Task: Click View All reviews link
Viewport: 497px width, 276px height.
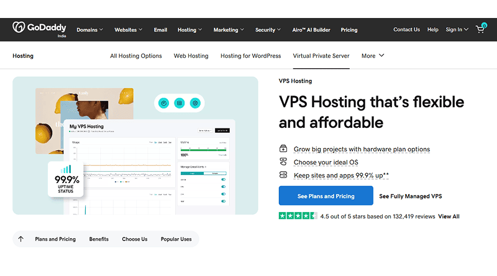Action: pyautogui.click(x=449, y=216)
